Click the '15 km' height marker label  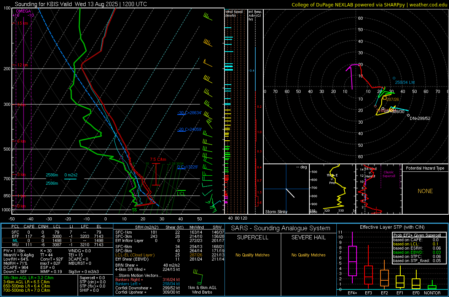(22, 23)
